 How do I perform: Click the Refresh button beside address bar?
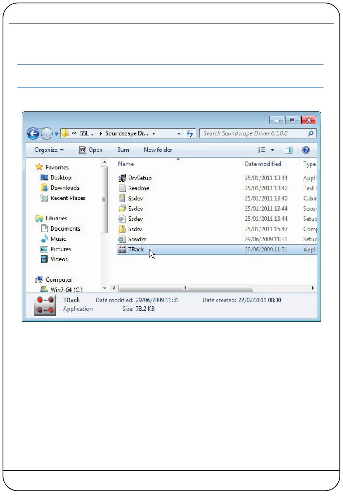pos(190,134)
